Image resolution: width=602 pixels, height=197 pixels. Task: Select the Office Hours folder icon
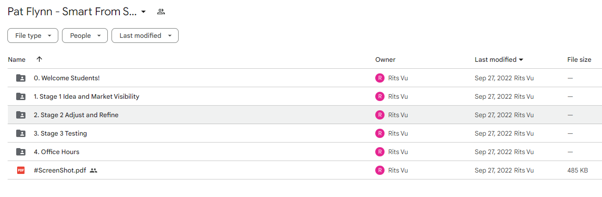[21, 152]
